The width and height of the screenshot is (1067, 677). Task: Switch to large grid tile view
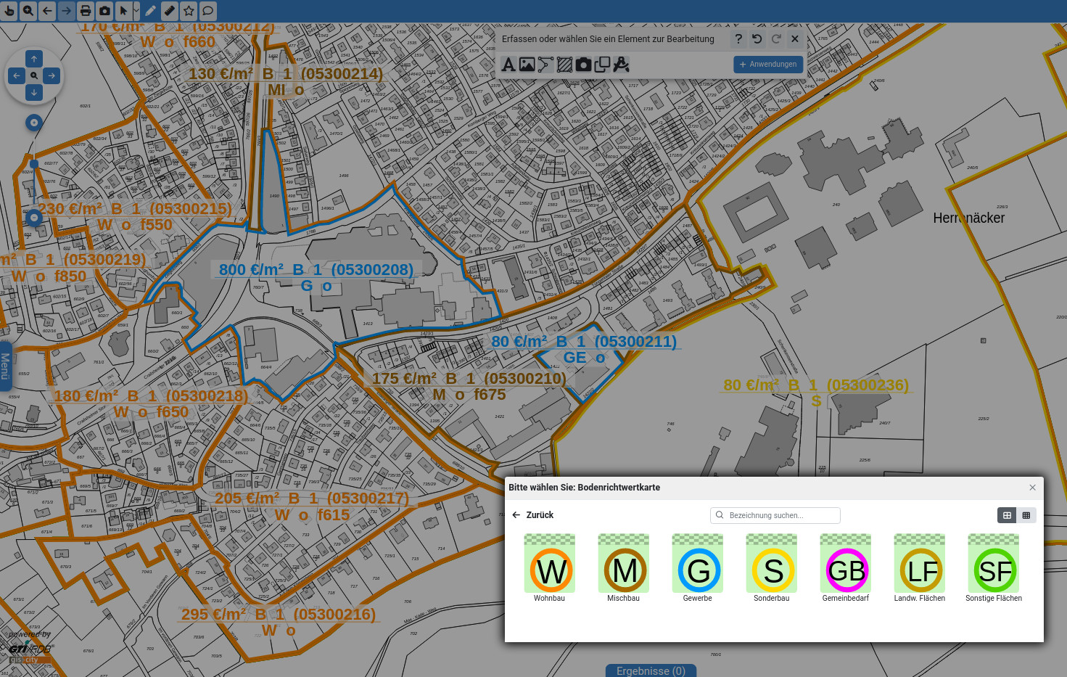pos(1007,515)
